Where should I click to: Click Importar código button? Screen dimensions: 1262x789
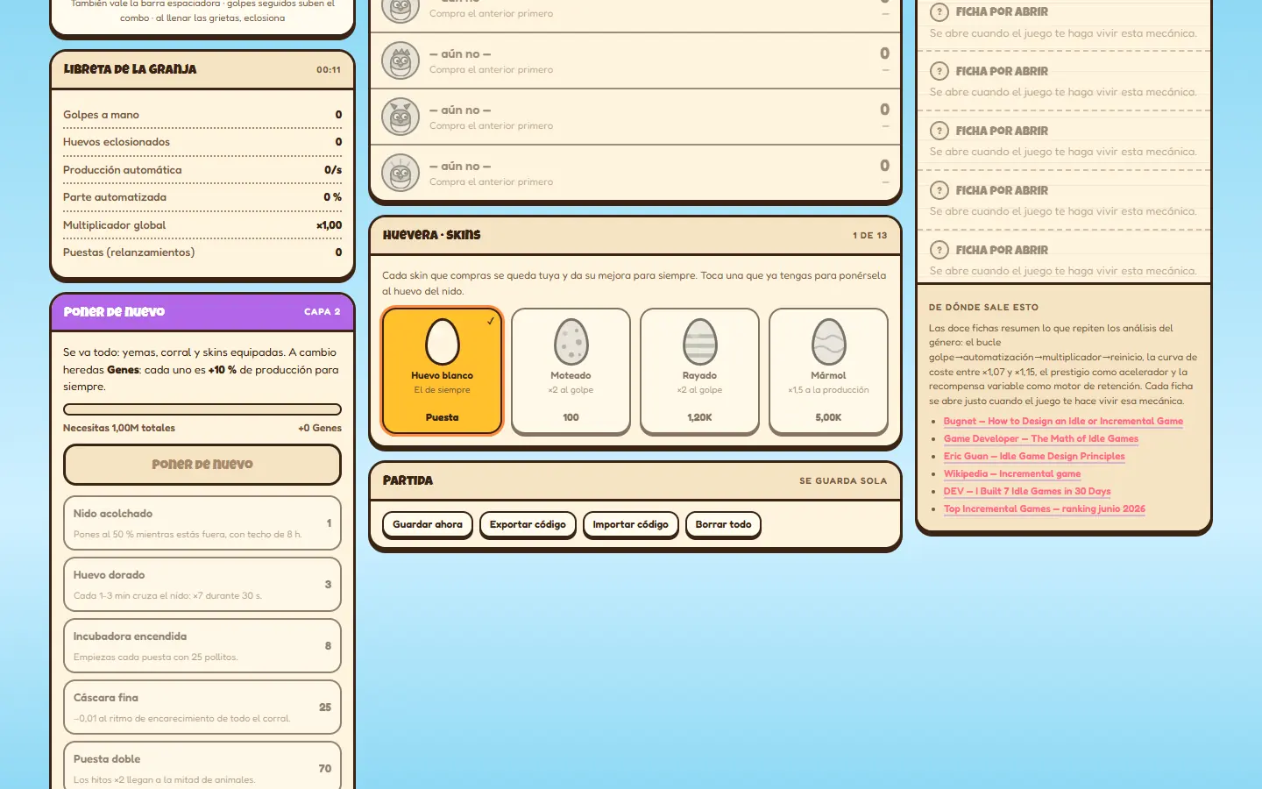pos(630,524)
